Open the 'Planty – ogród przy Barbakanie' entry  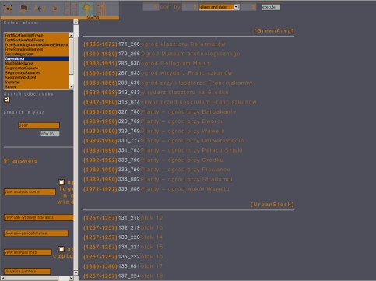click(x=188, y=112)
